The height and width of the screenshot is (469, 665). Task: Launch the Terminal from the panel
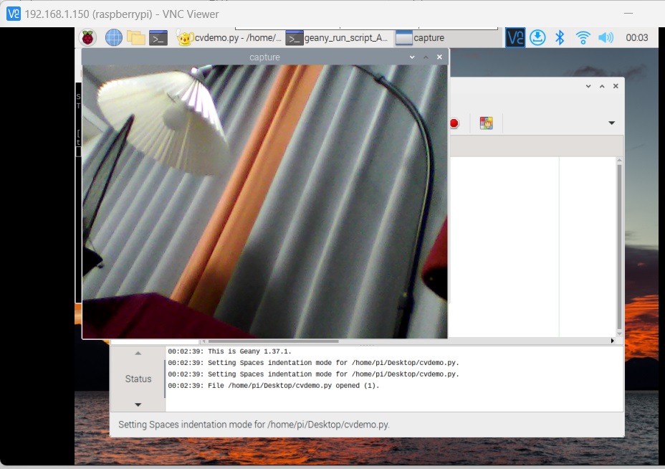click(158, 38)
